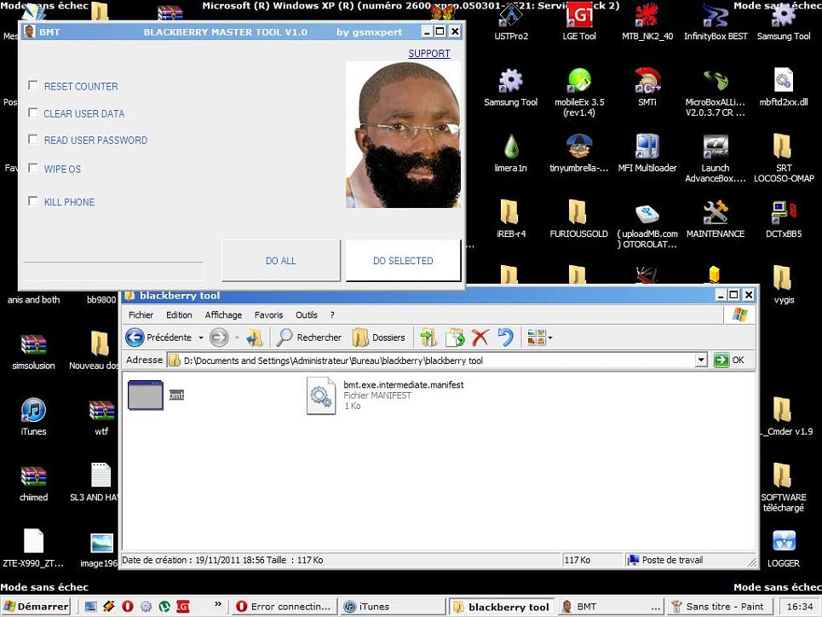Check the CLEAR USER DATA option
Screen dimensions: 822x617
(33, 112)
